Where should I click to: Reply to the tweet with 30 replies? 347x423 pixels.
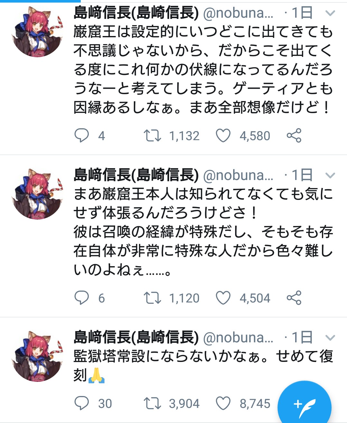pyautogui.click(x=82, y=403)
